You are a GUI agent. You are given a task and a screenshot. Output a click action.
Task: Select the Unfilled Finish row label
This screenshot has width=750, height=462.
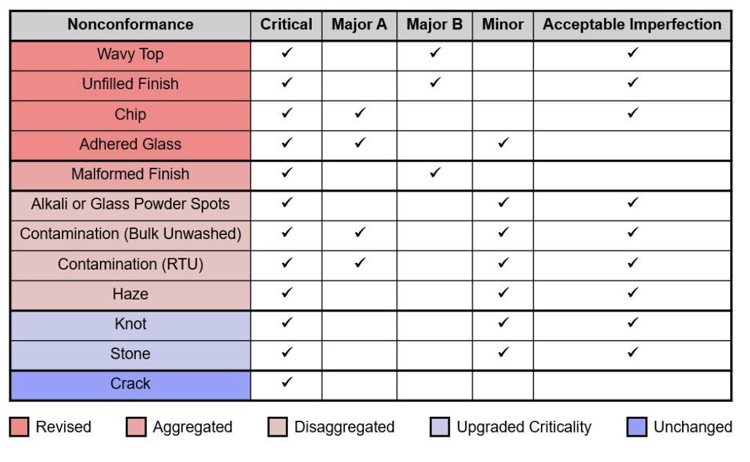(x=131, y=84)
